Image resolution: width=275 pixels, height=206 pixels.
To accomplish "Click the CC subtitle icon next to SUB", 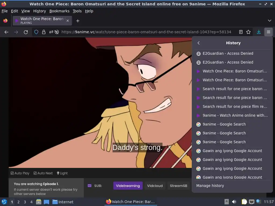I will tap(89, 186).
